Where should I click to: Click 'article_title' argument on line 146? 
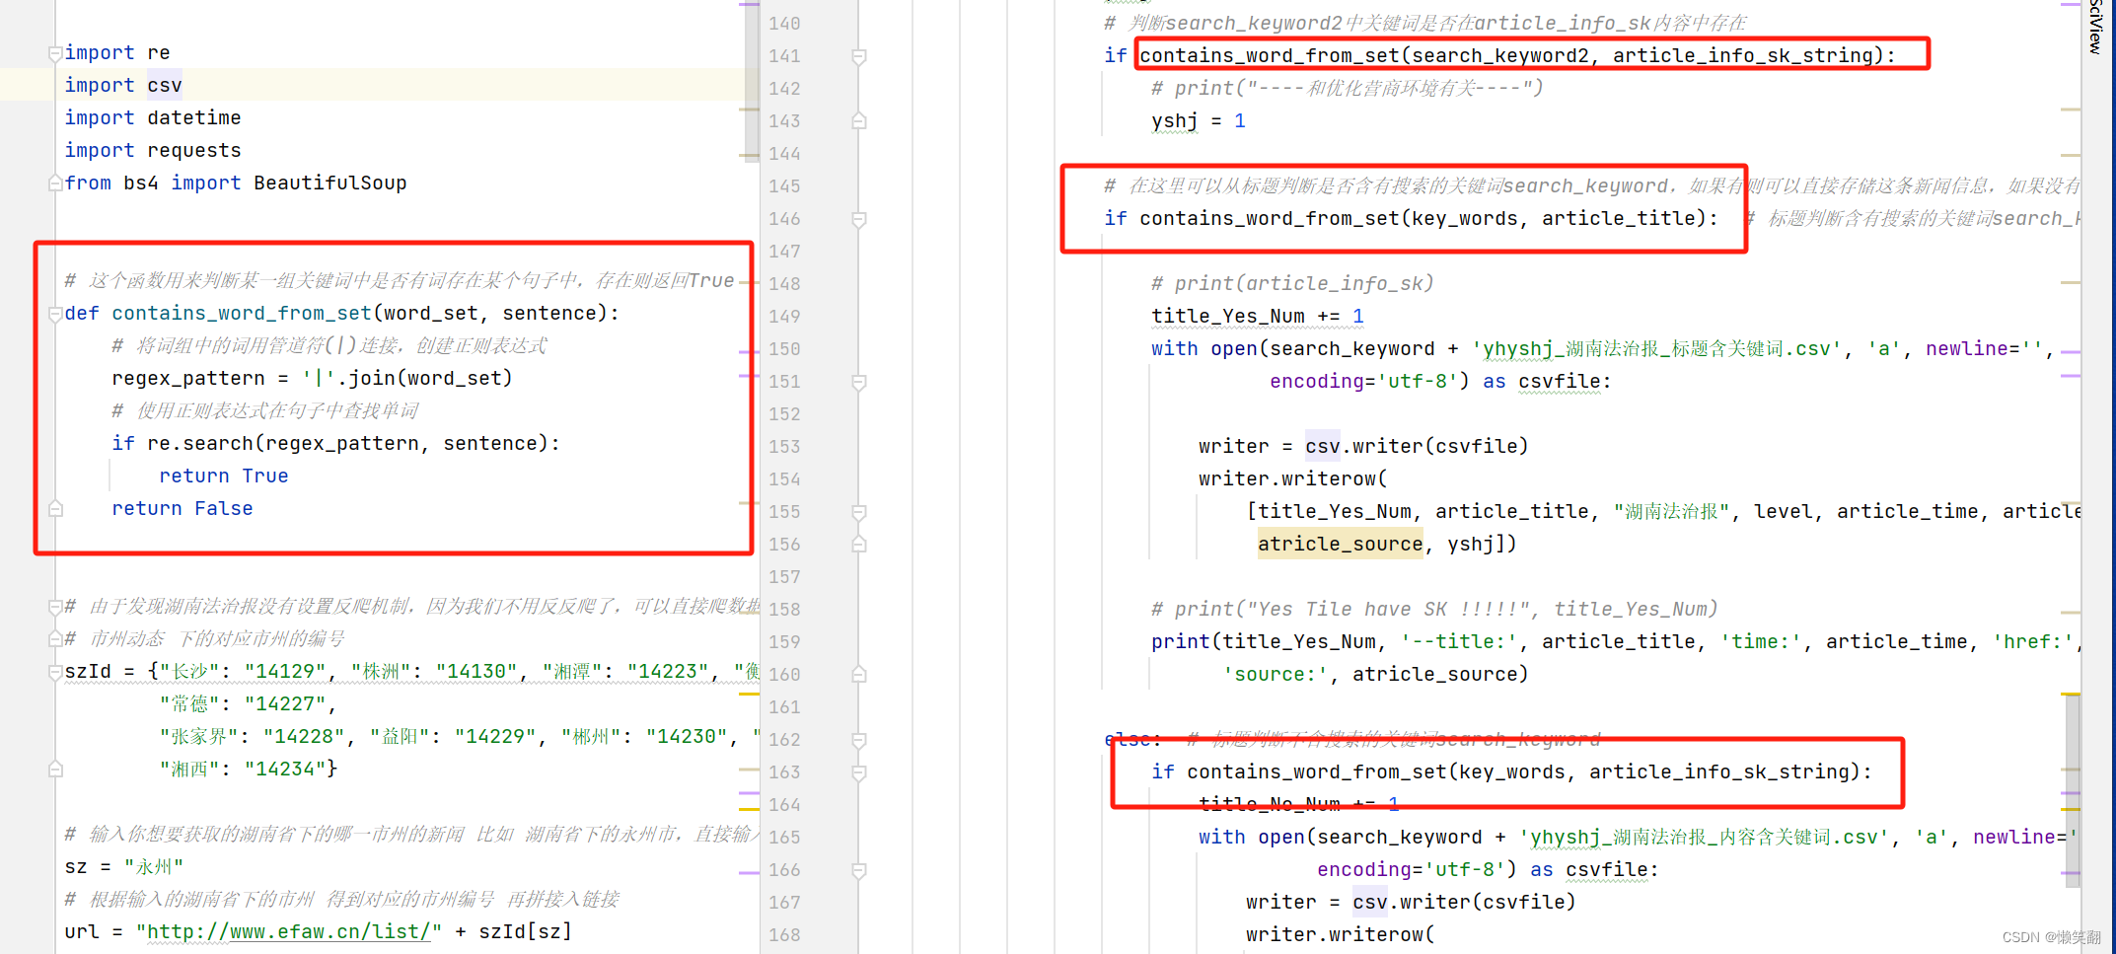(x=1619, y=219)
